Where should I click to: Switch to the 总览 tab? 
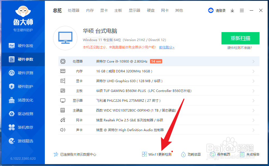57,11
